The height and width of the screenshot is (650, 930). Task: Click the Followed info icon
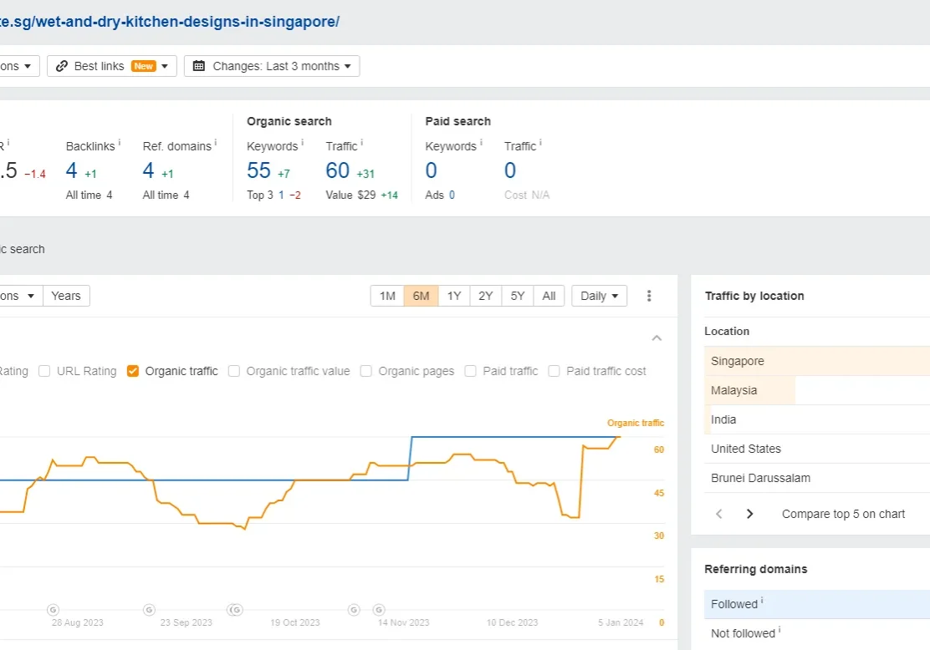(762, 601)
